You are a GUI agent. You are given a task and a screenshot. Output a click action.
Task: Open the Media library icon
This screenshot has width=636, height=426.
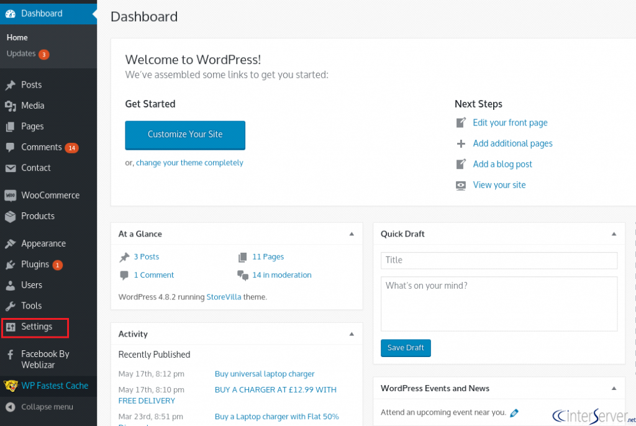click(x=11, y=106)
